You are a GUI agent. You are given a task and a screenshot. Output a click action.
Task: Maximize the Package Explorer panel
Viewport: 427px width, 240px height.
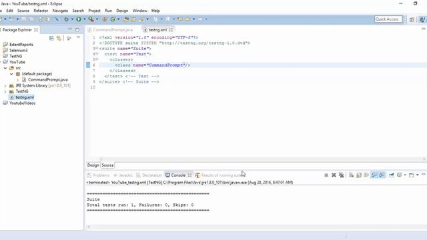(x=77, y=29)
